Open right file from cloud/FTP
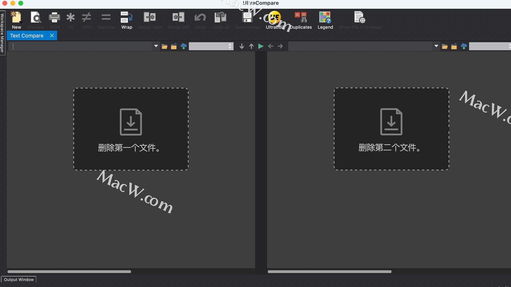The image size is (511, 287). pos(464,47)
